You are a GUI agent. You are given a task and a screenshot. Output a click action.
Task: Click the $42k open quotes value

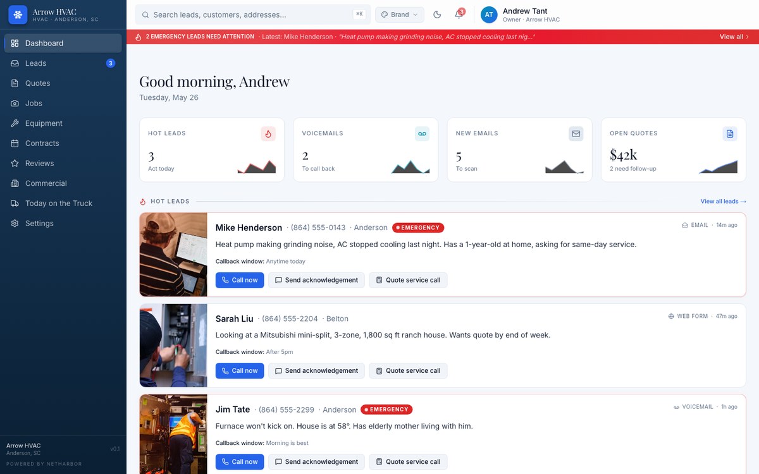[x=624, y=155]
